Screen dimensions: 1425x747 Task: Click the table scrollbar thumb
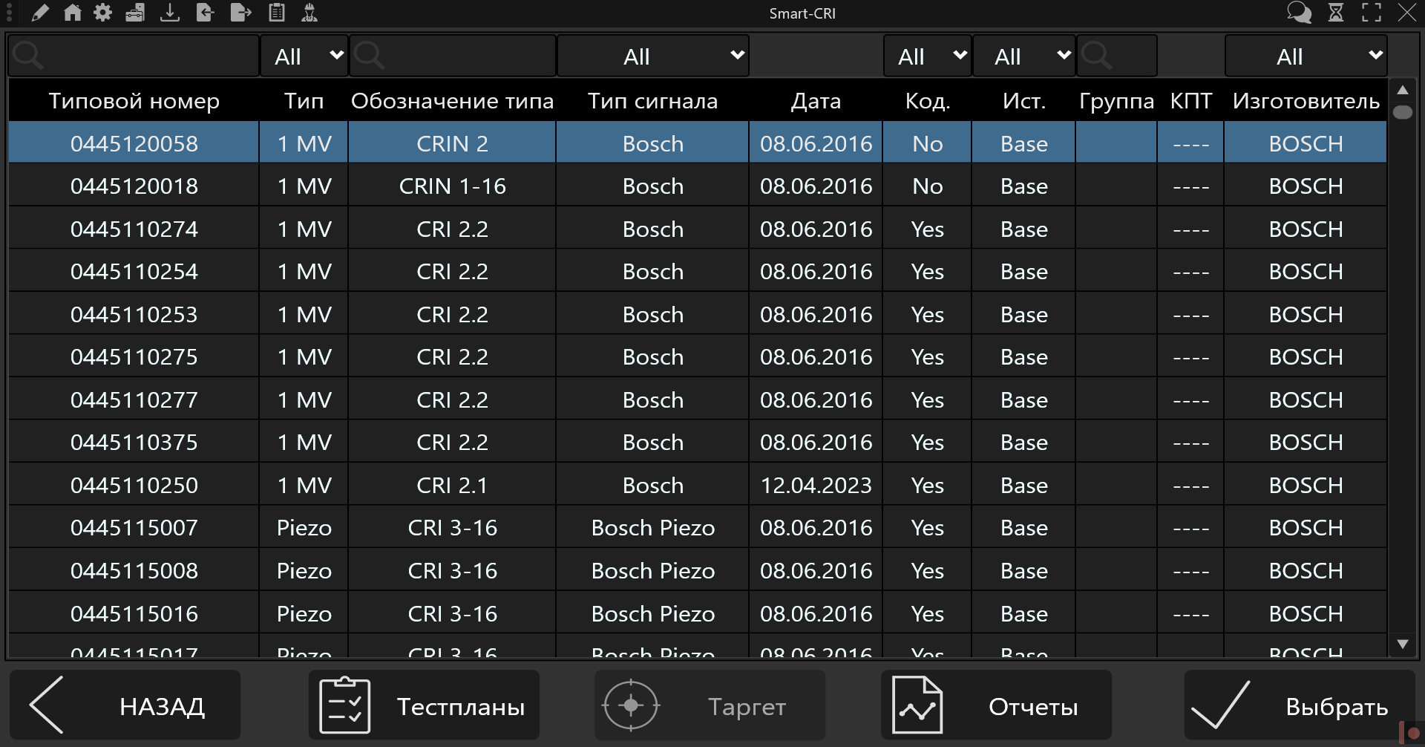click(1403, 112)
